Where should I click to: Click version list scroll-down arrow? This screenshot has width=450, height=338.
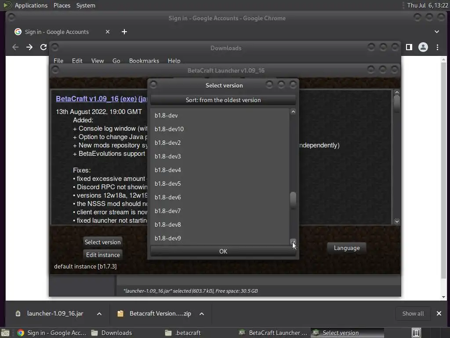point(293,242)
